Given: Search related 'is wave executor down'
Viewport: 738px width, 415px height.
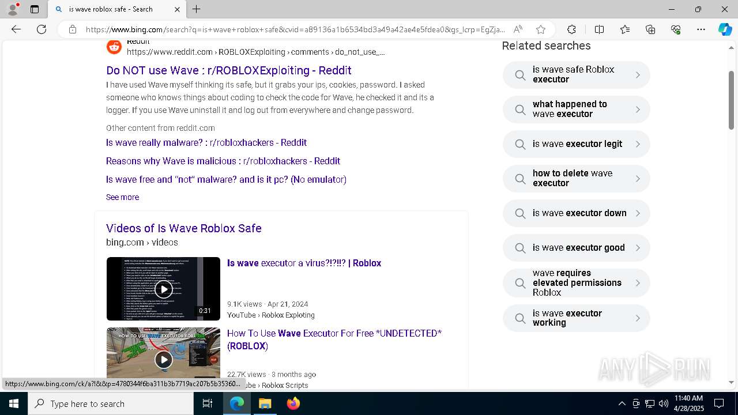Looking at the screenshot, I should pyautogui.click(x=577, y=213).
